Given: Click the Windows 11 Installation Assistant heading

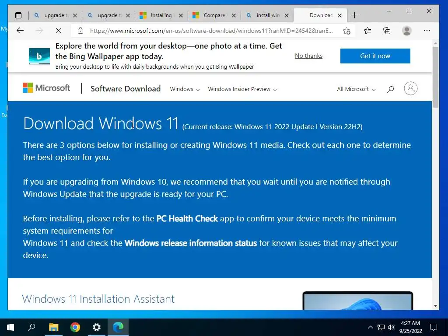Looking at the screenshot, I should pos(98,299).
